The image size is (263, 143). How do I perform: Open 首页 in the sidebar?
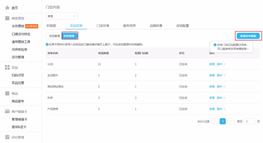tap(14, 8)
